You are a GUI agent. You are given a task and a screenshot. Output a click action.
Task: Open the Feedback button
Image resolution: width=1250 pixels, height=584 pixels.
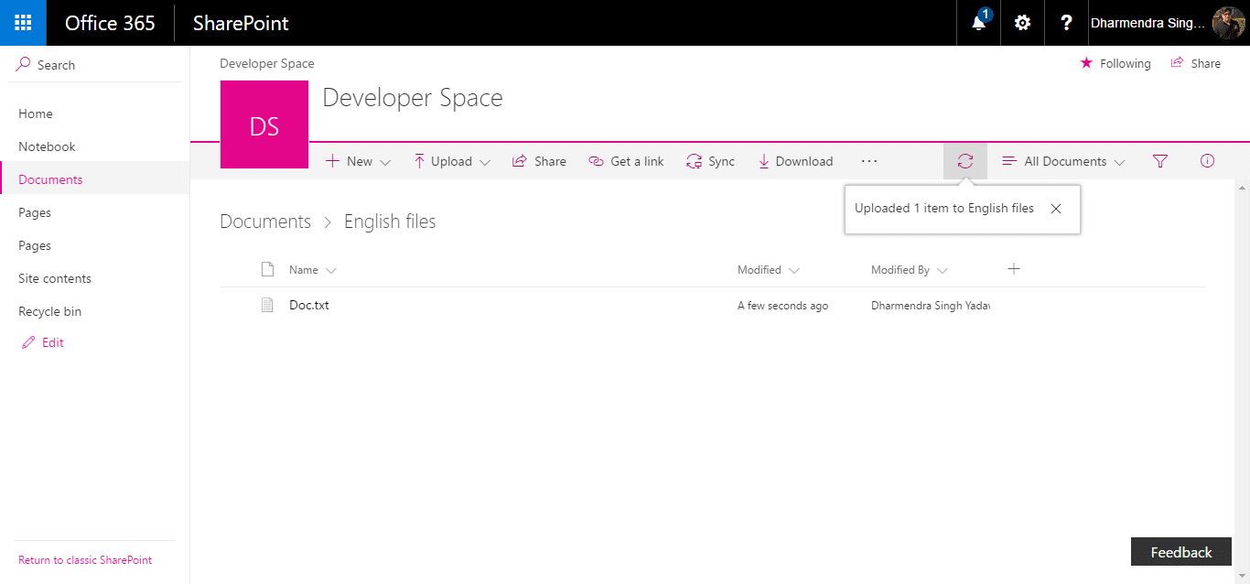(x=1181, y=552)
